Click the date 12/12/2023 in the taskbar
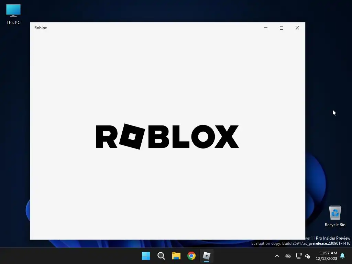Viewport: 352px width, 264px height. point(327,258)
